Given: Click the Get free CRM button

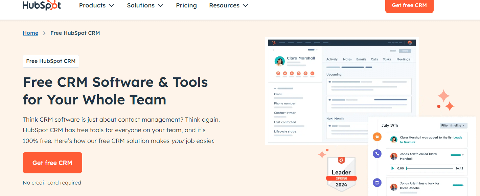Looking at the screenshot, I should pos(52,163).
